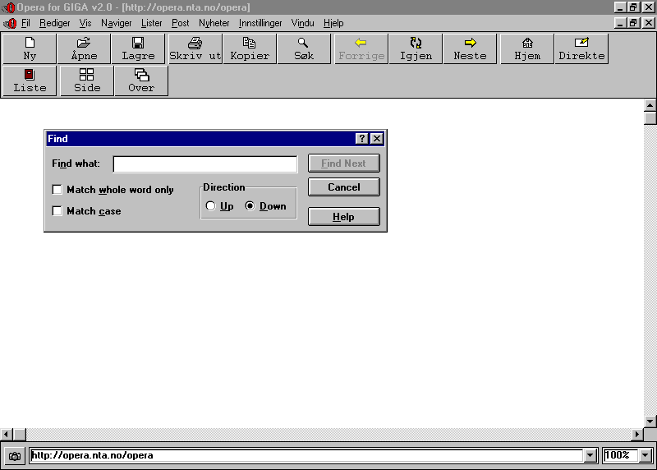
Task: Close the Find dialog with its X button
Action: 377,138
